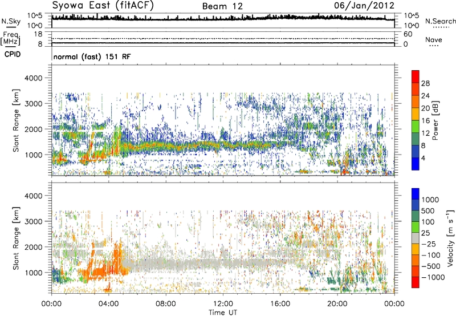This screenshot has width=456, height=316.
Task: Click the date "06/Jan/2012" in the header
Action: click(x=364, y=6)
